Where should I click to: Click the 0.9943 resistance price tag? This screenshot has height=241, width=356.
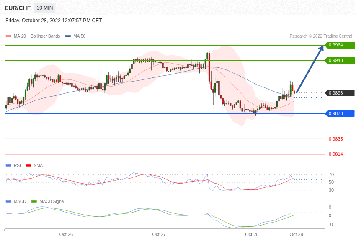tap(340, 60)
